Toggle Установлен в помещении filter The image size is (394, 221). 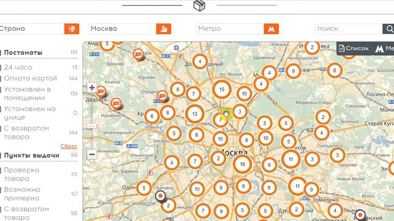(x=27, y=93)
